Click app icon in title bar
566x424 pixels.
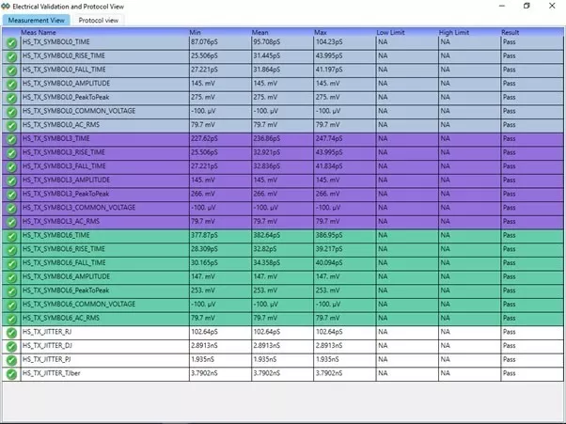(x=8, y=6)
